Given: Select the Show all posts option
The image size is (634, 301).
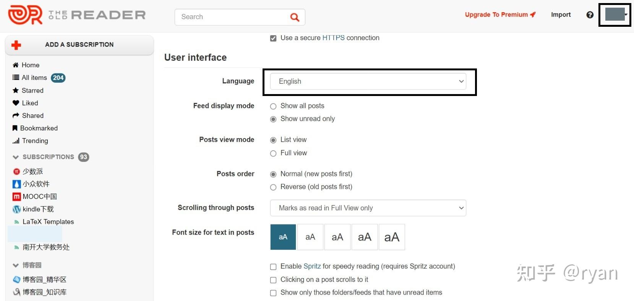Looking at the screenshot, I should click(273, 106).
